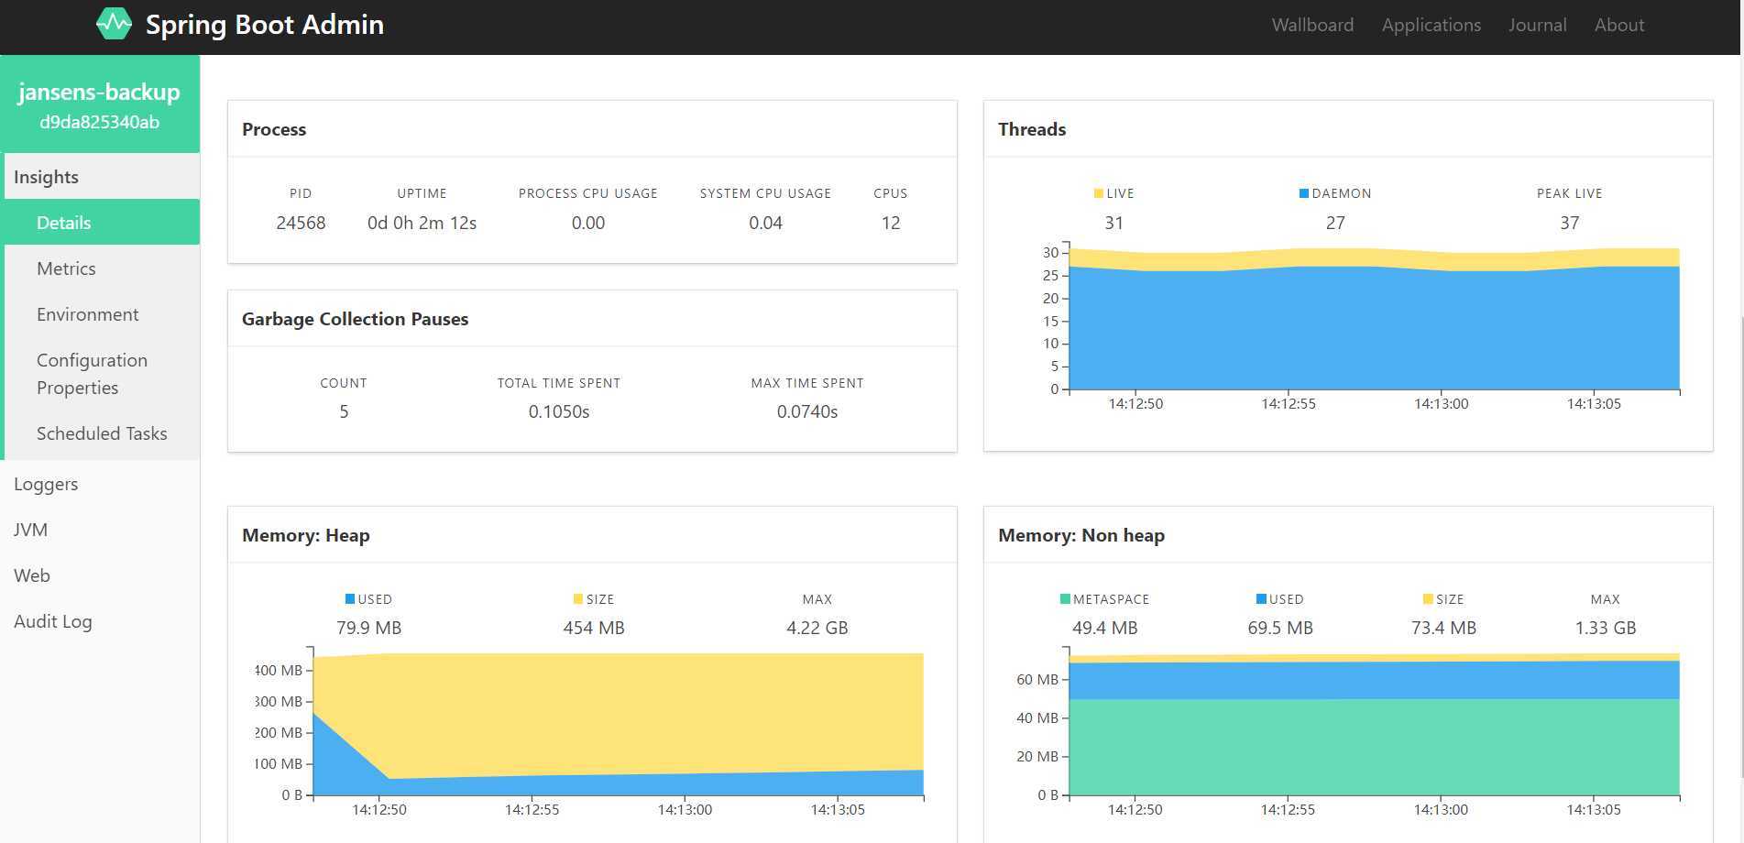Click the live threads value 31
The height and width of the screenshot is (843, 1744).
pyautogui.click(x=1114, y=223)
